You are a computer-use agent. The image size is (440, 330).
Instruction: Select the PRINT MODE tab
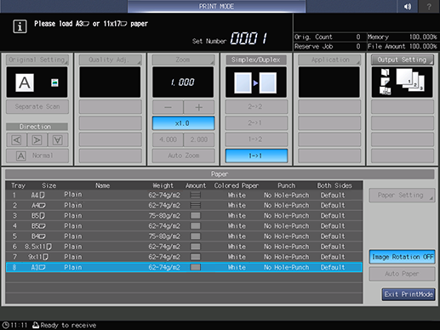(216, 6)
